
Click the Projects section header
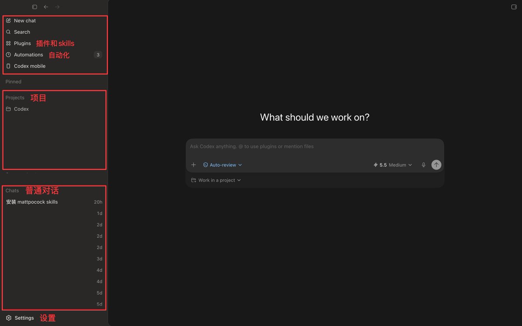tap(15, 98)
